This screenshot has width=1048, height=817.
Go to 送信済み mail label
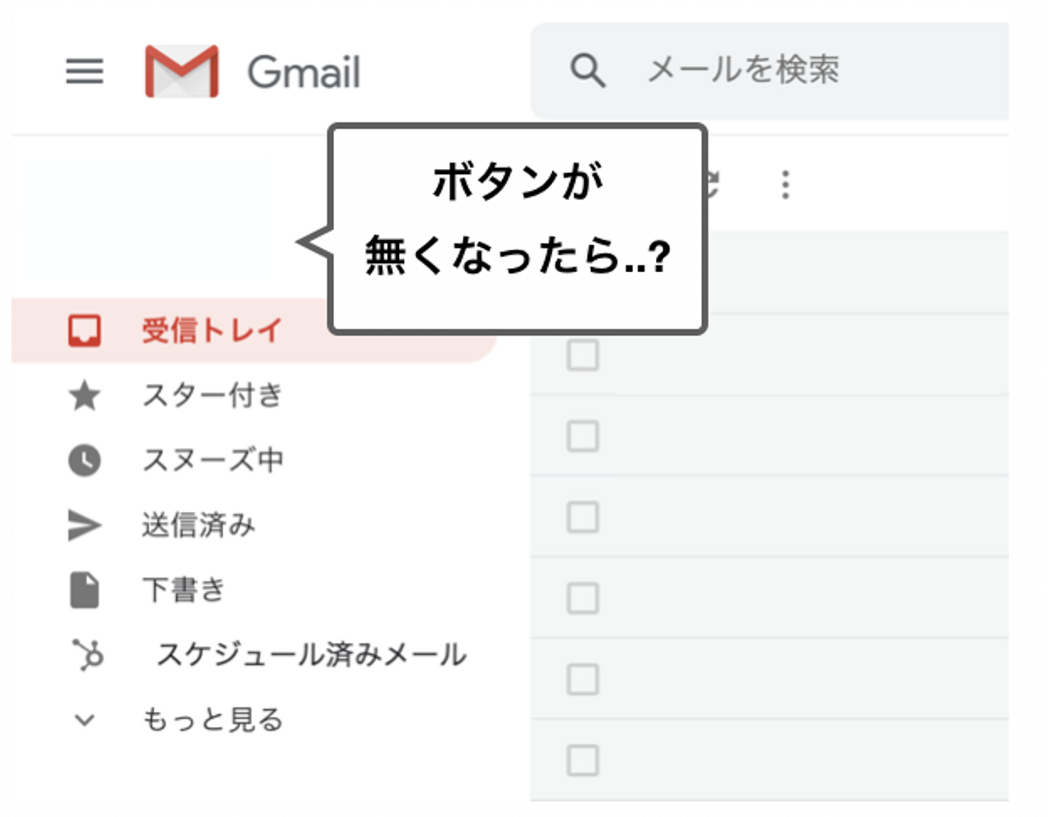199,525
